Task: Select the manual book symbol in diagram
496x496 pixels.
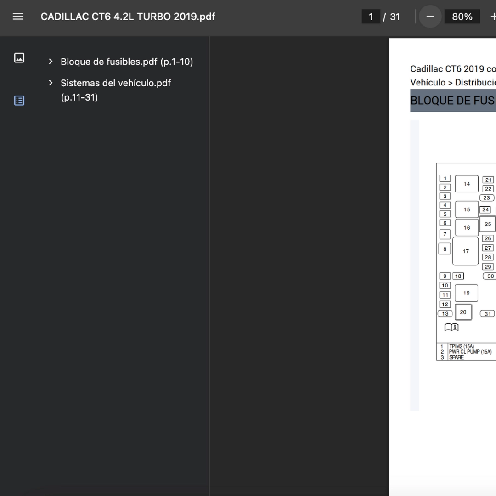Action: point(451,327)
